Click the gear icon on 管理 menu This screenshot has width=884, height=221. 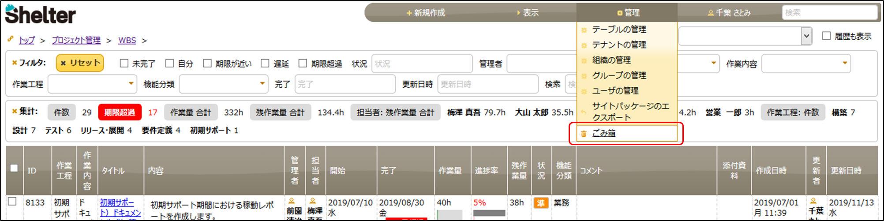(x=620, y=13)
